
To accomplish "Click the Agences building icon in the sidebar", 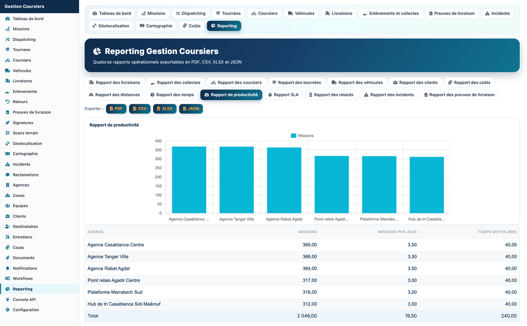I will pos(7,185).
